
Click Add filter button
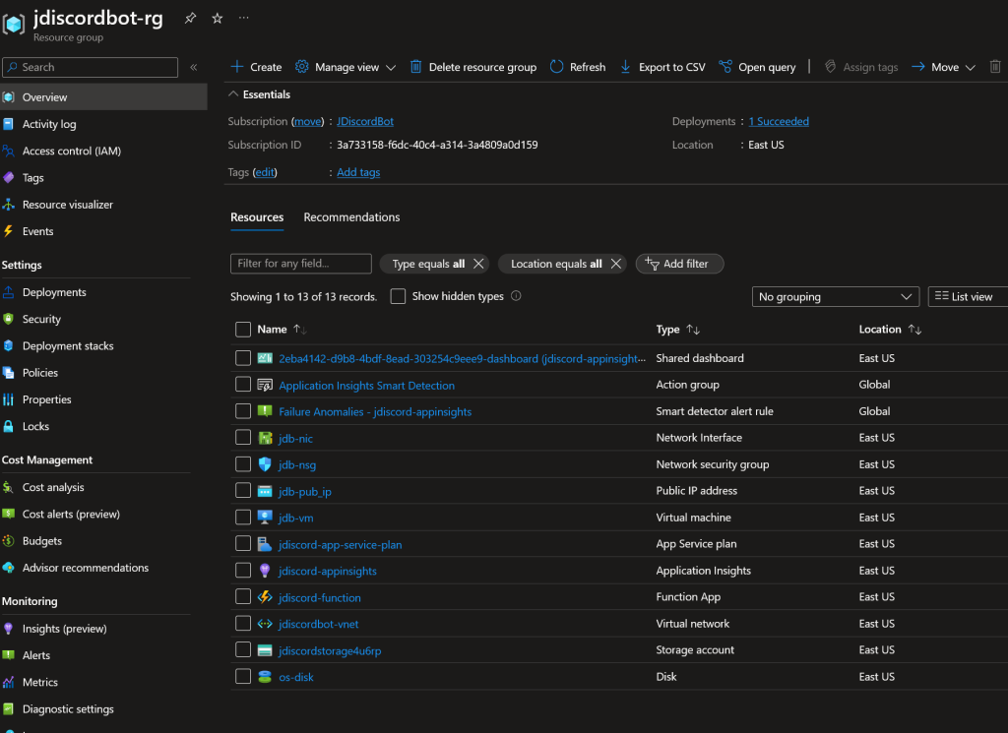(679, 264)
